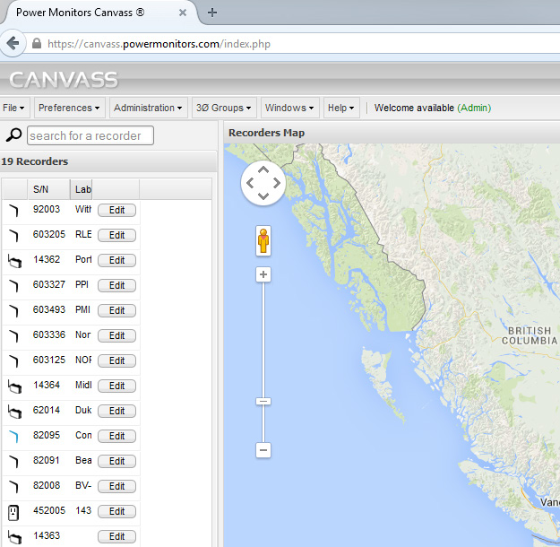Click the Recorders Map panel title
This screenshot has width=560, height=547.
click(x=266, y=133)
